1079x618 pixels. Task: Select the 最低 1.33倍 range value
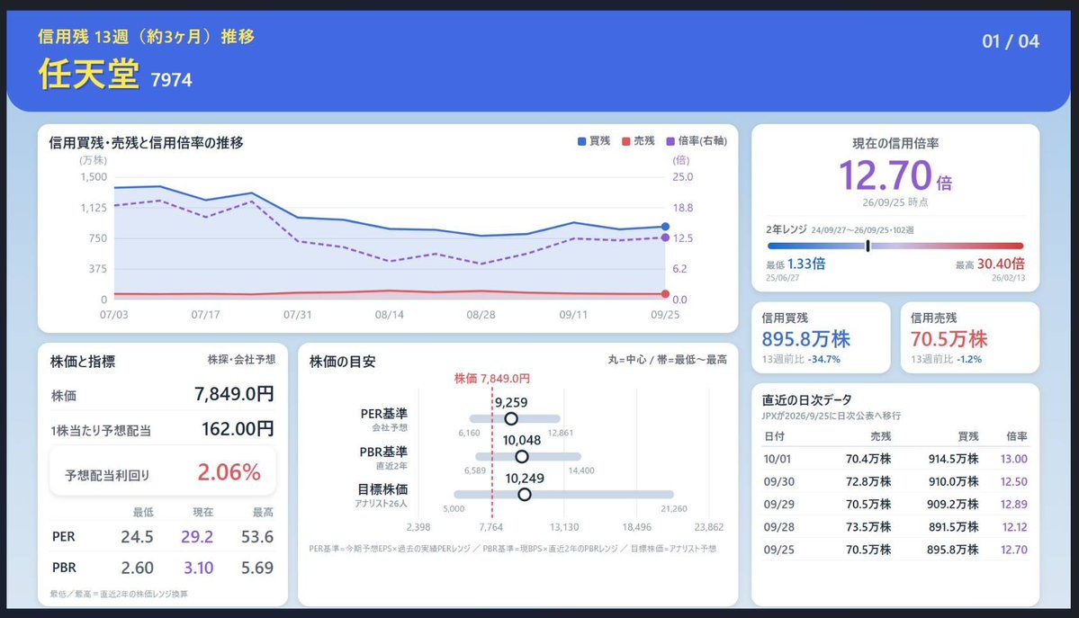796,264
